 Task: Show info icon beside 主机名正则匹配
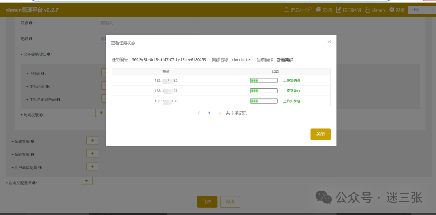58,99
